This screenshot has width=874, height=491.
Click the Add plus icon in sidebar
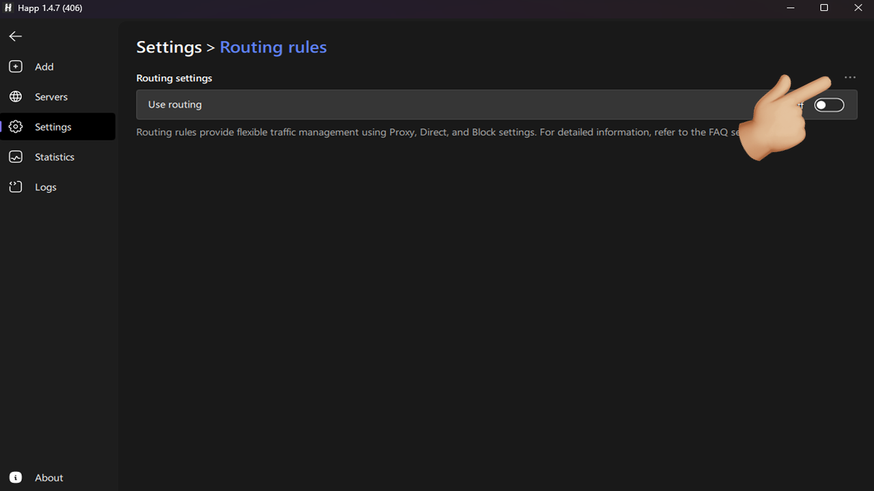[x=16, y=67]
